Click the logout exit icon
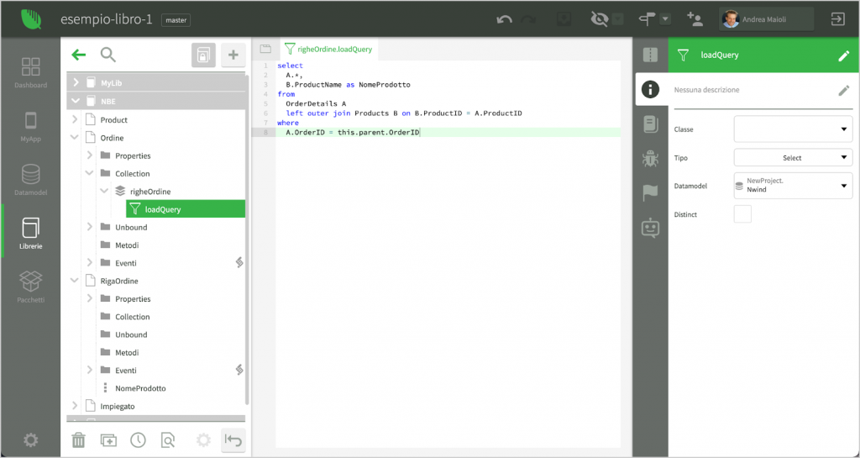This screenshot has width=860, height=458. [x=838, y=19]
